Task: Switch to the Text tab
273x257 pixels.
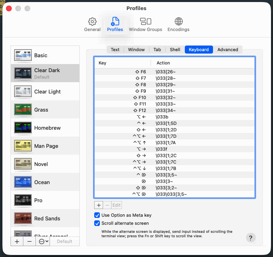Action: 115,50
